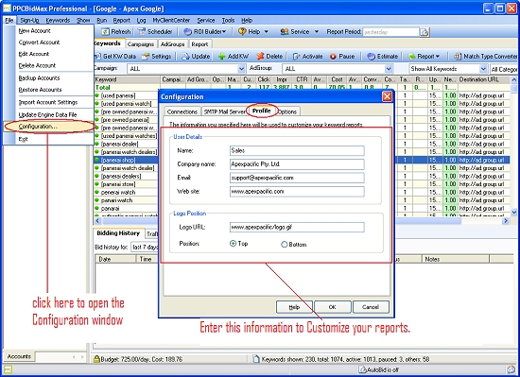Open the Service toolbar item
Image resolution: width=520 pixels, height=377 pixels.
(x=295, y=32)
